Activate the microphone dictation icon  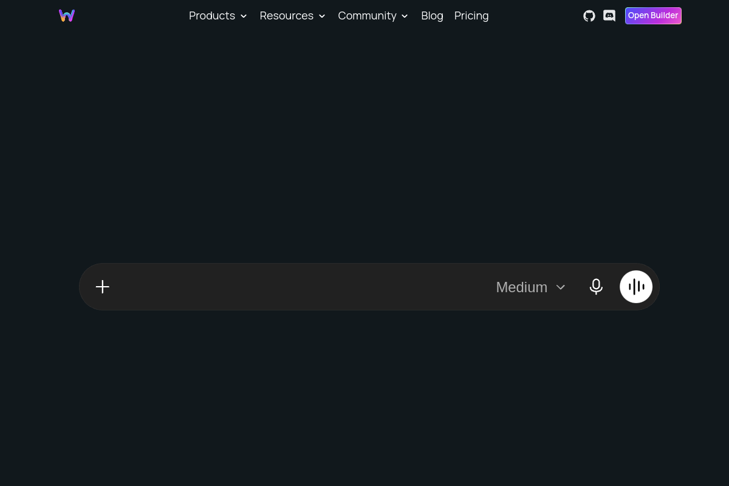pos(597,287)
